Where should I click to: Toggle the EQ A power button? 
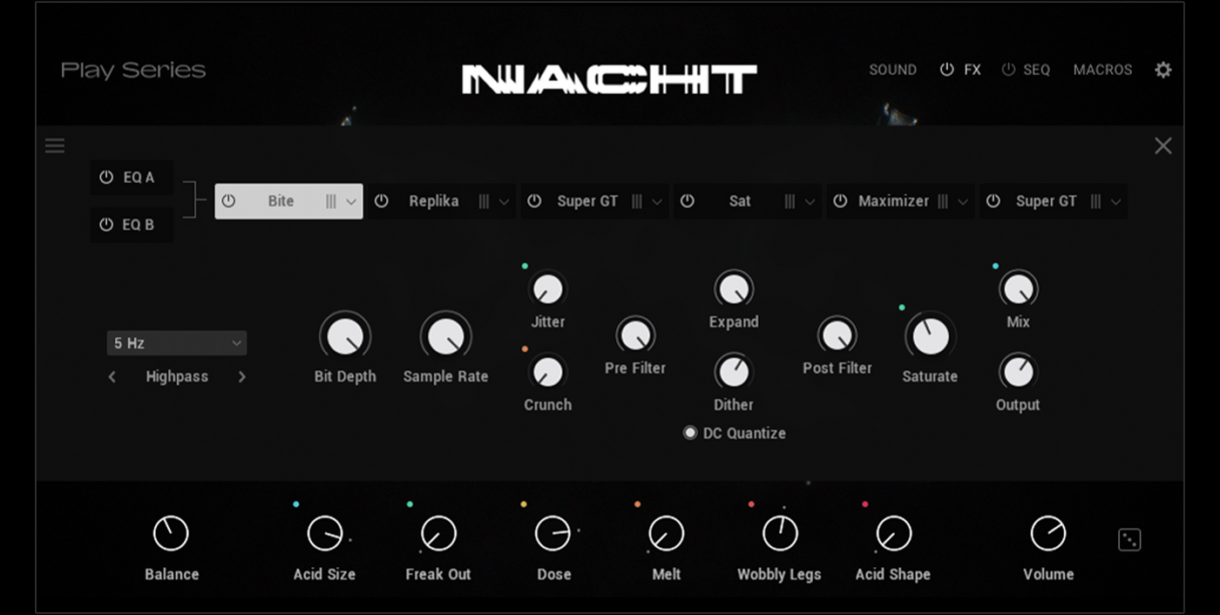tap(106, 177)
